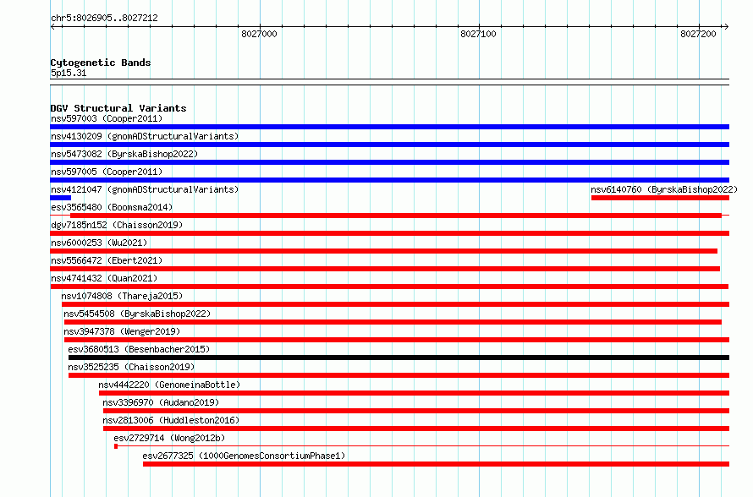Click the nsv597003 (Cooper2011) variant label

[107, 118]
